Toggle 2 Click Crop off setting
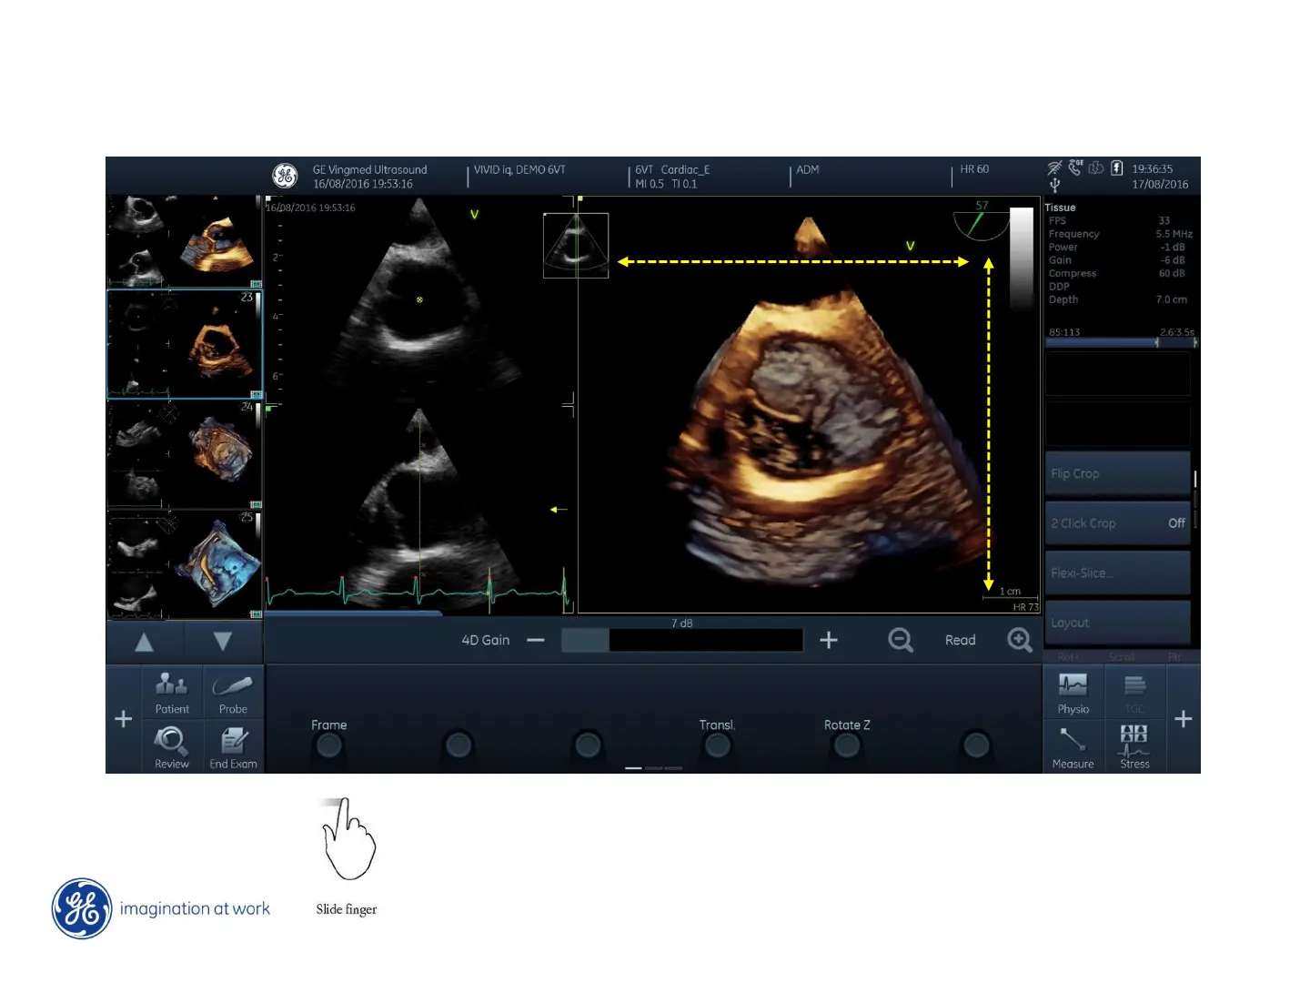Viewport: 1310px width, 983px height. point(1117,523)
